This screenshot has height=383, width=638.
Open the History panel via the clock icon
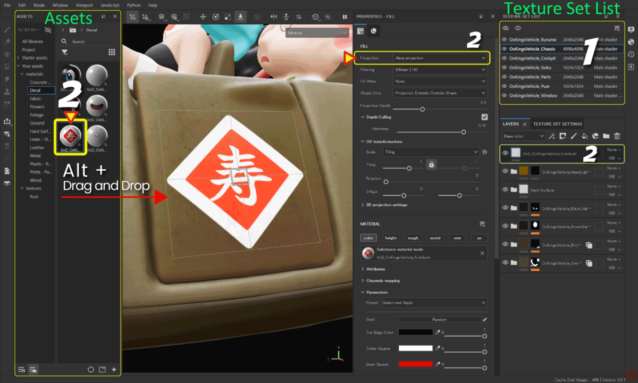(x=631, y=54)
